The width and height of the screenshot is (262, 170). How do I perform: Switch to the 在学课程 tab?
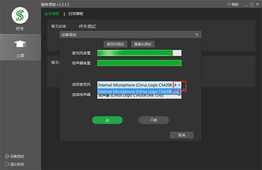(x=52, y=14)
